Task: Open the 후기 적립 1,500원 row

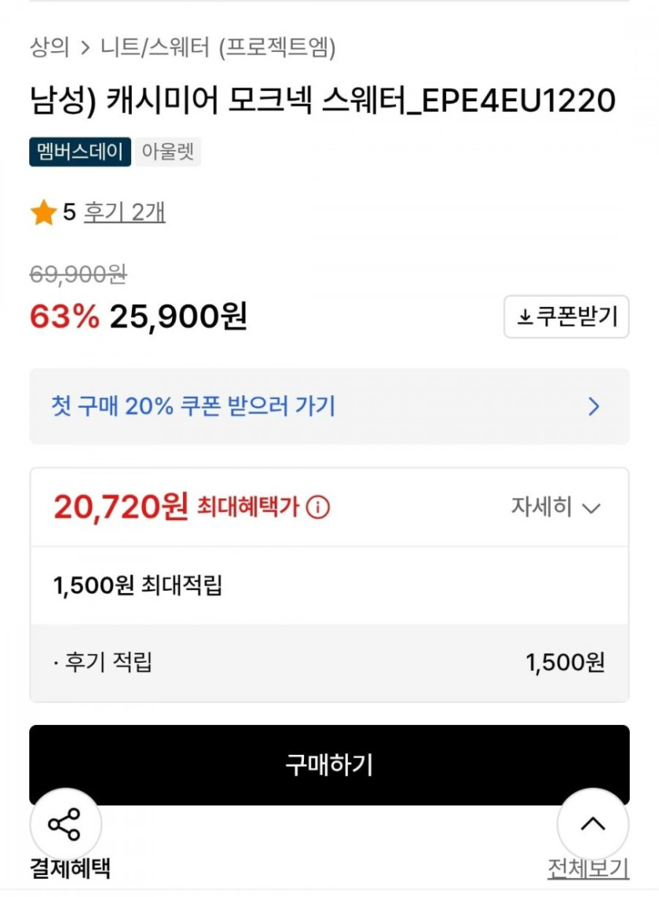Action: click(x=329, y=663)
